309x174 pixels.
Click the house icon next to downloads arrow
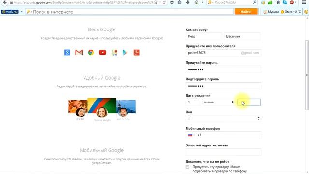click(x=197, y=2)
